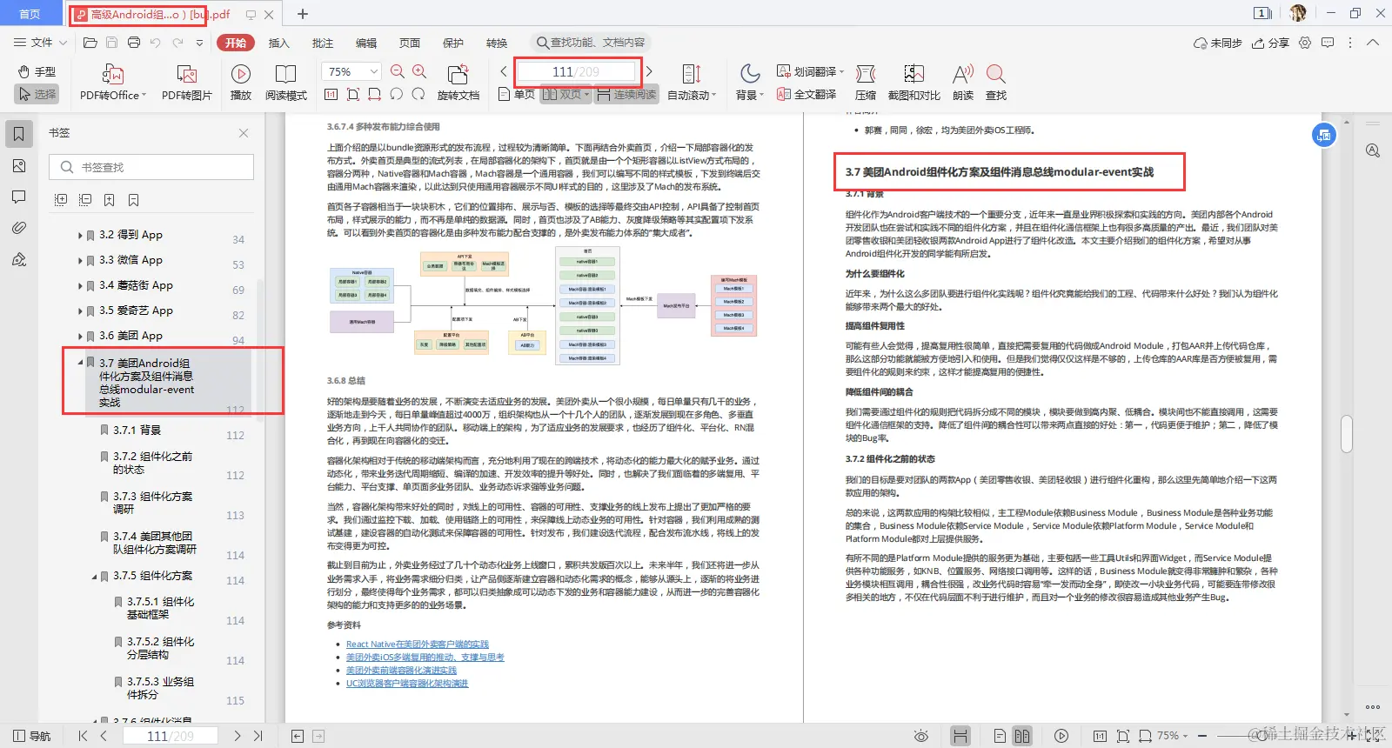Screen dimensions: 1392x748
Task: Open the 保护 ribbon tab
Action: coord(453,43)
